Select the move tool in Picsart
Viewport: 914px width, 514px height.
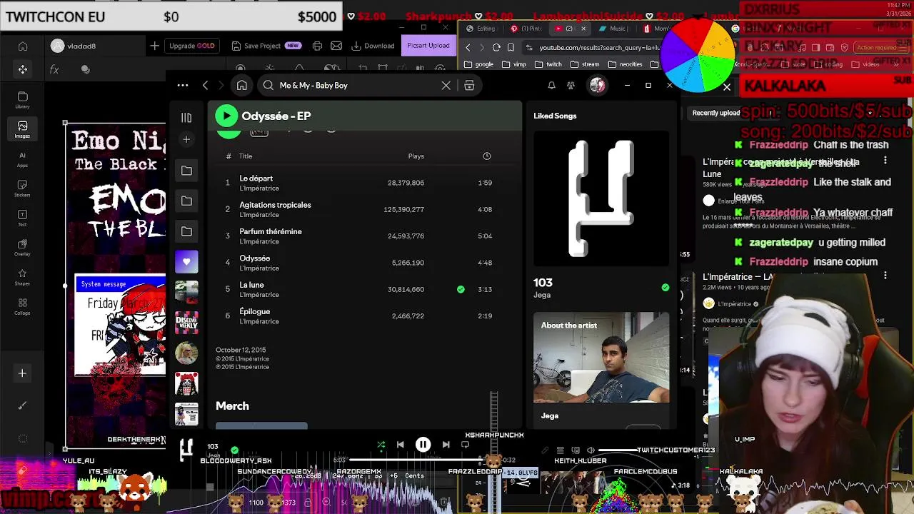point(23,69)
